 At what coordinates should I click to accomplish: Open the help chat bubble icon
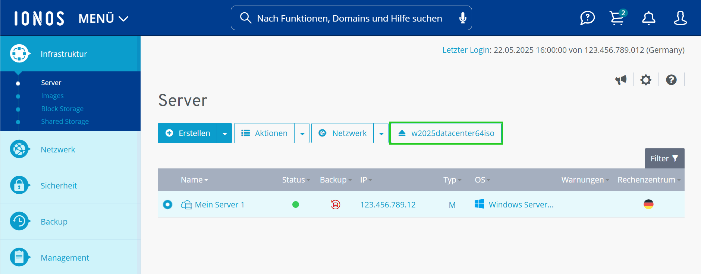pos(587,18)
